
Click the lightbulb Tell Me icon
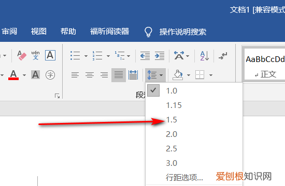148,32
